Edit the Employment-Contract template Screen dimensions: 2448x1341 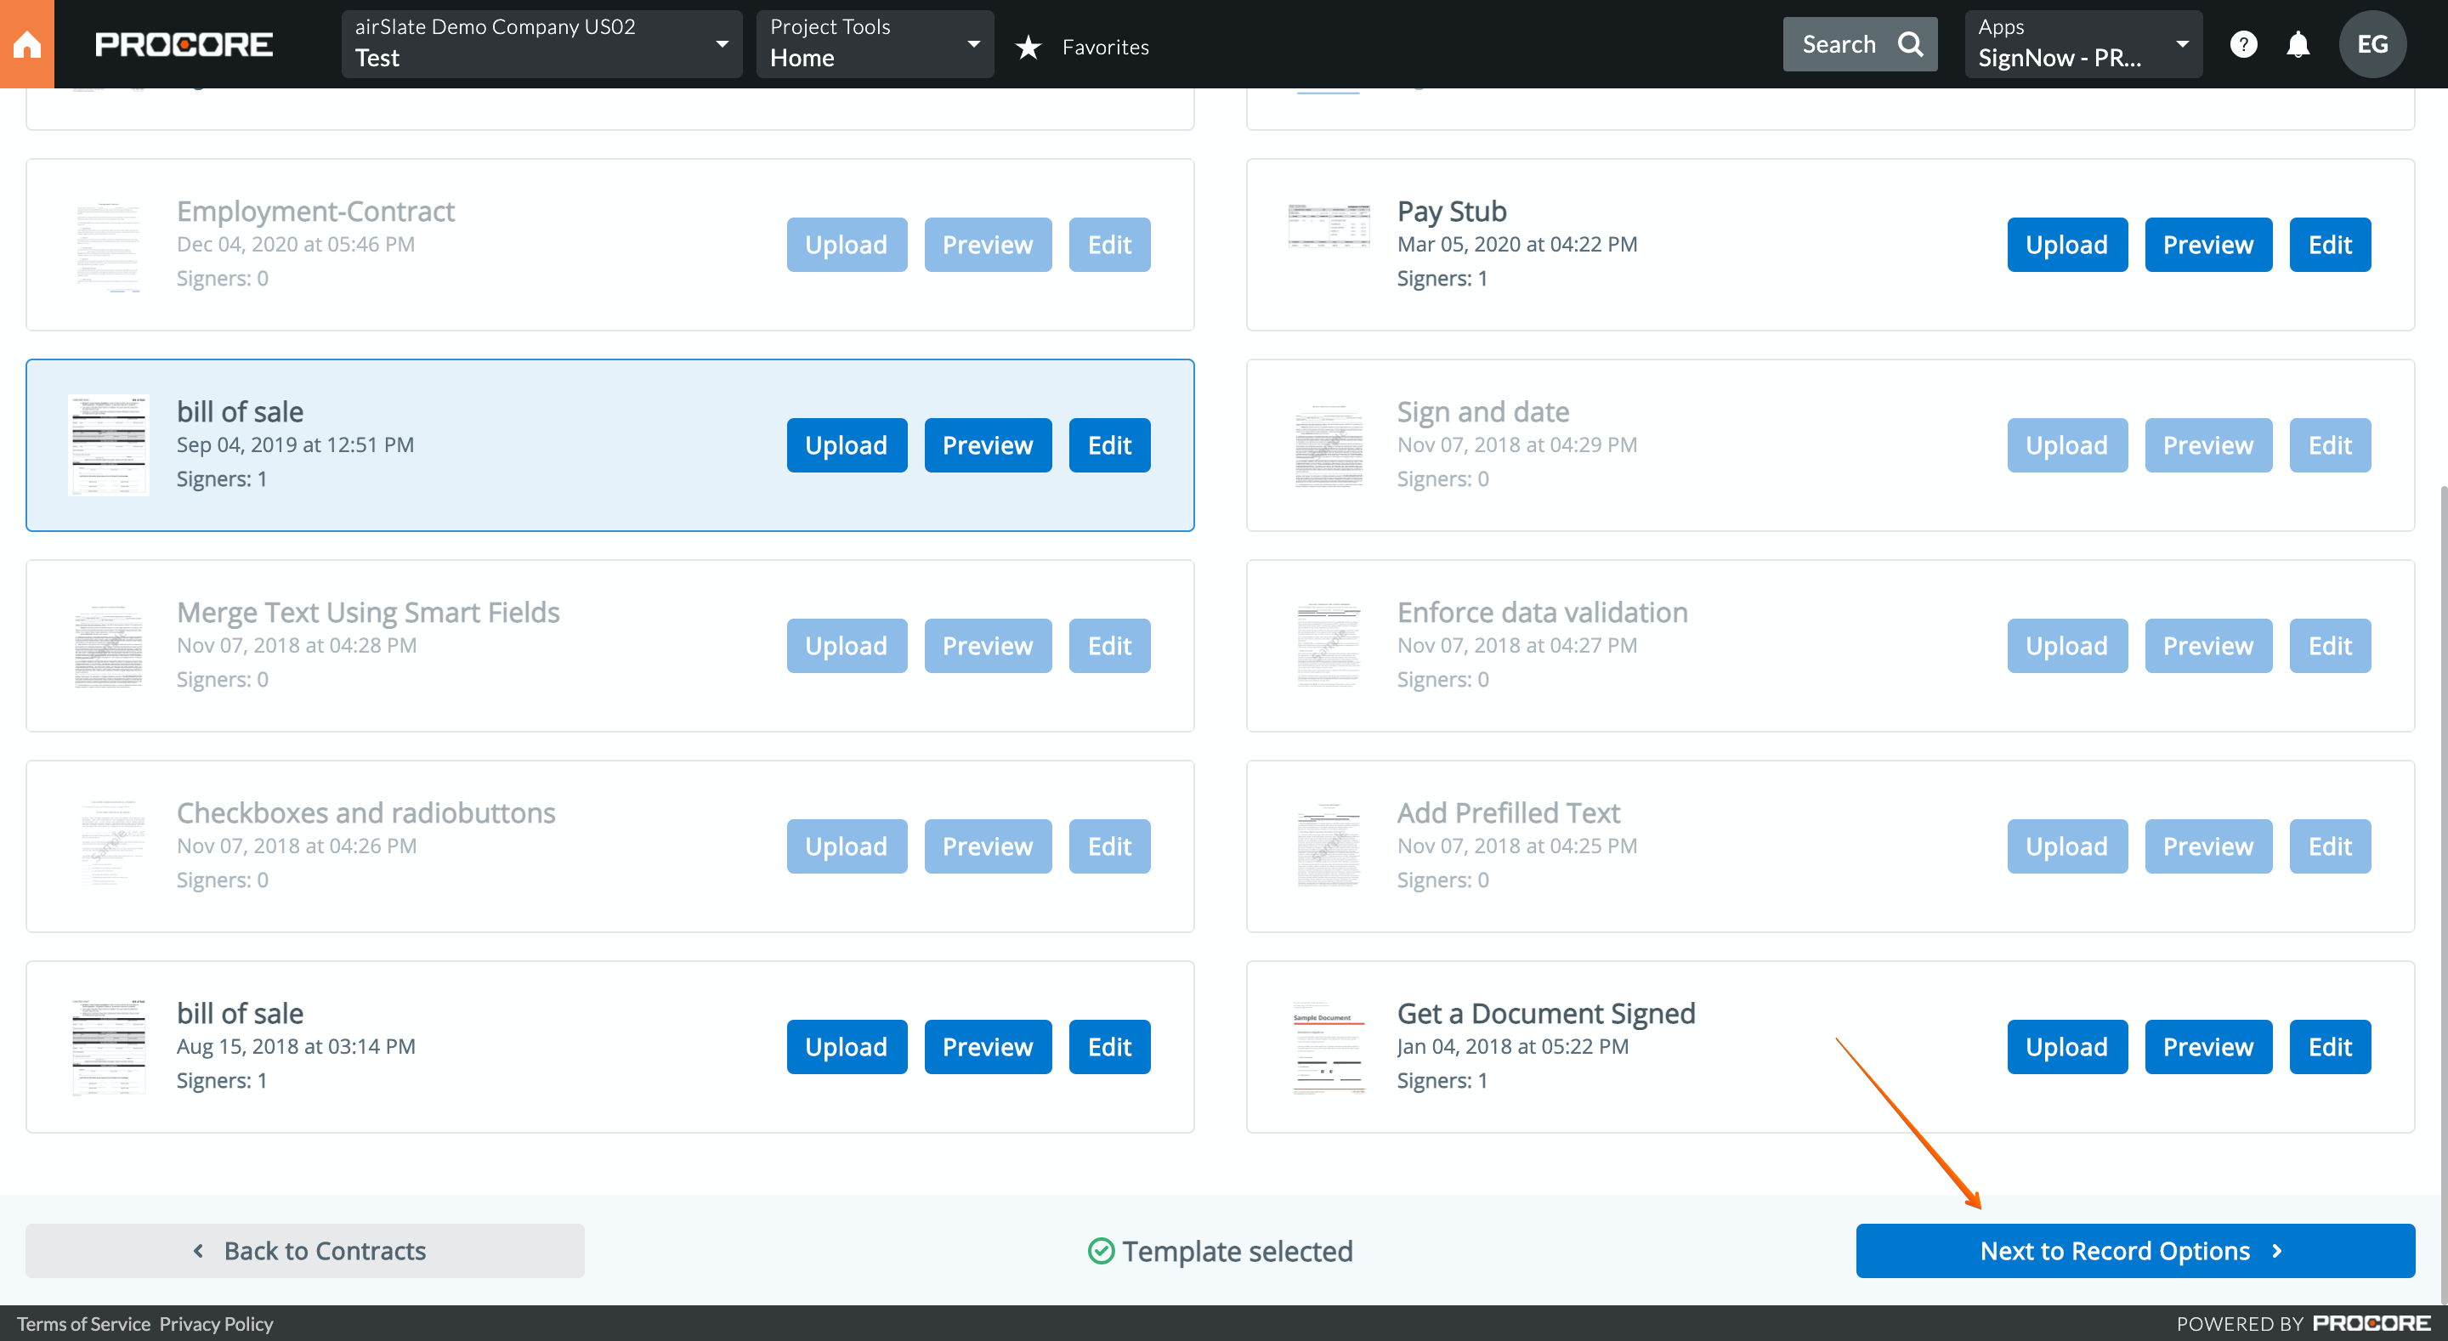(1109, 244)
